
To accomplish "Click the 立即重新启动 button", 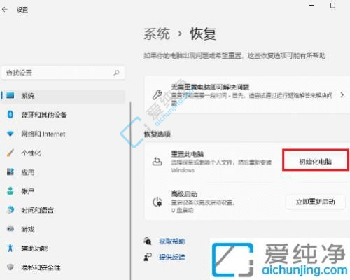I will 316,202.
